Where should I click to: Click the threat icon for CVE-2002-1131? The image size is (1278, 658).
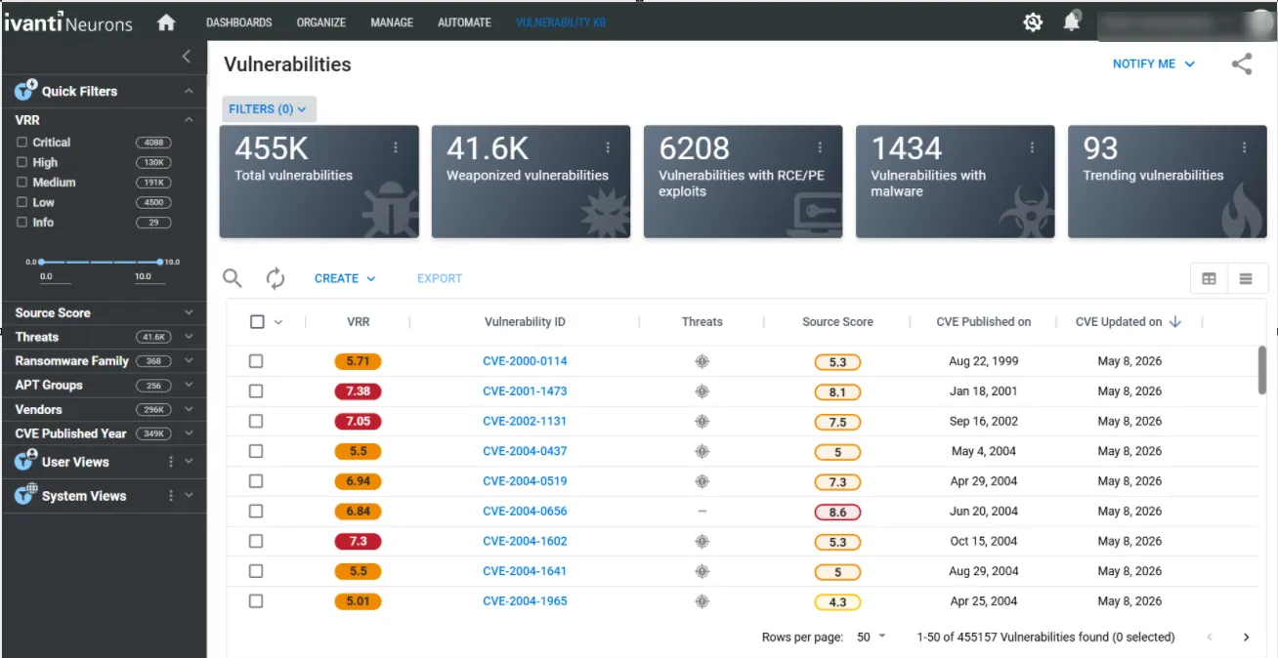point(702,422)
